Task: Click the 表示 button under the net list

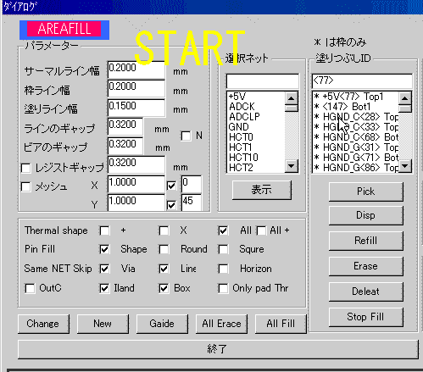Action: pos(262,190)
